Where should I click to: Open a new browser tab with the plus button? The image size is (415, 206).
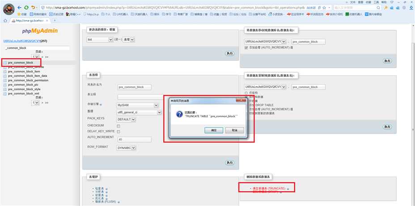click(55, 21)
